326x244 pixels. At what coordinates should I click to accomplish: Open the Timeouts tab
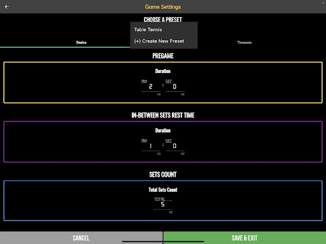[244, 43]
